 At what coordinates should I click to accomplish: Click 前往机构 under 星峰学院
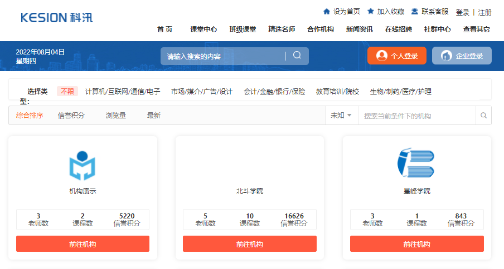pyautogui.click(x=417, y=244)
